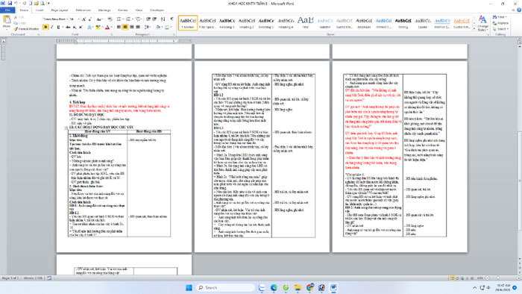
Task: Align text right
Action: [x=132, y=27]
